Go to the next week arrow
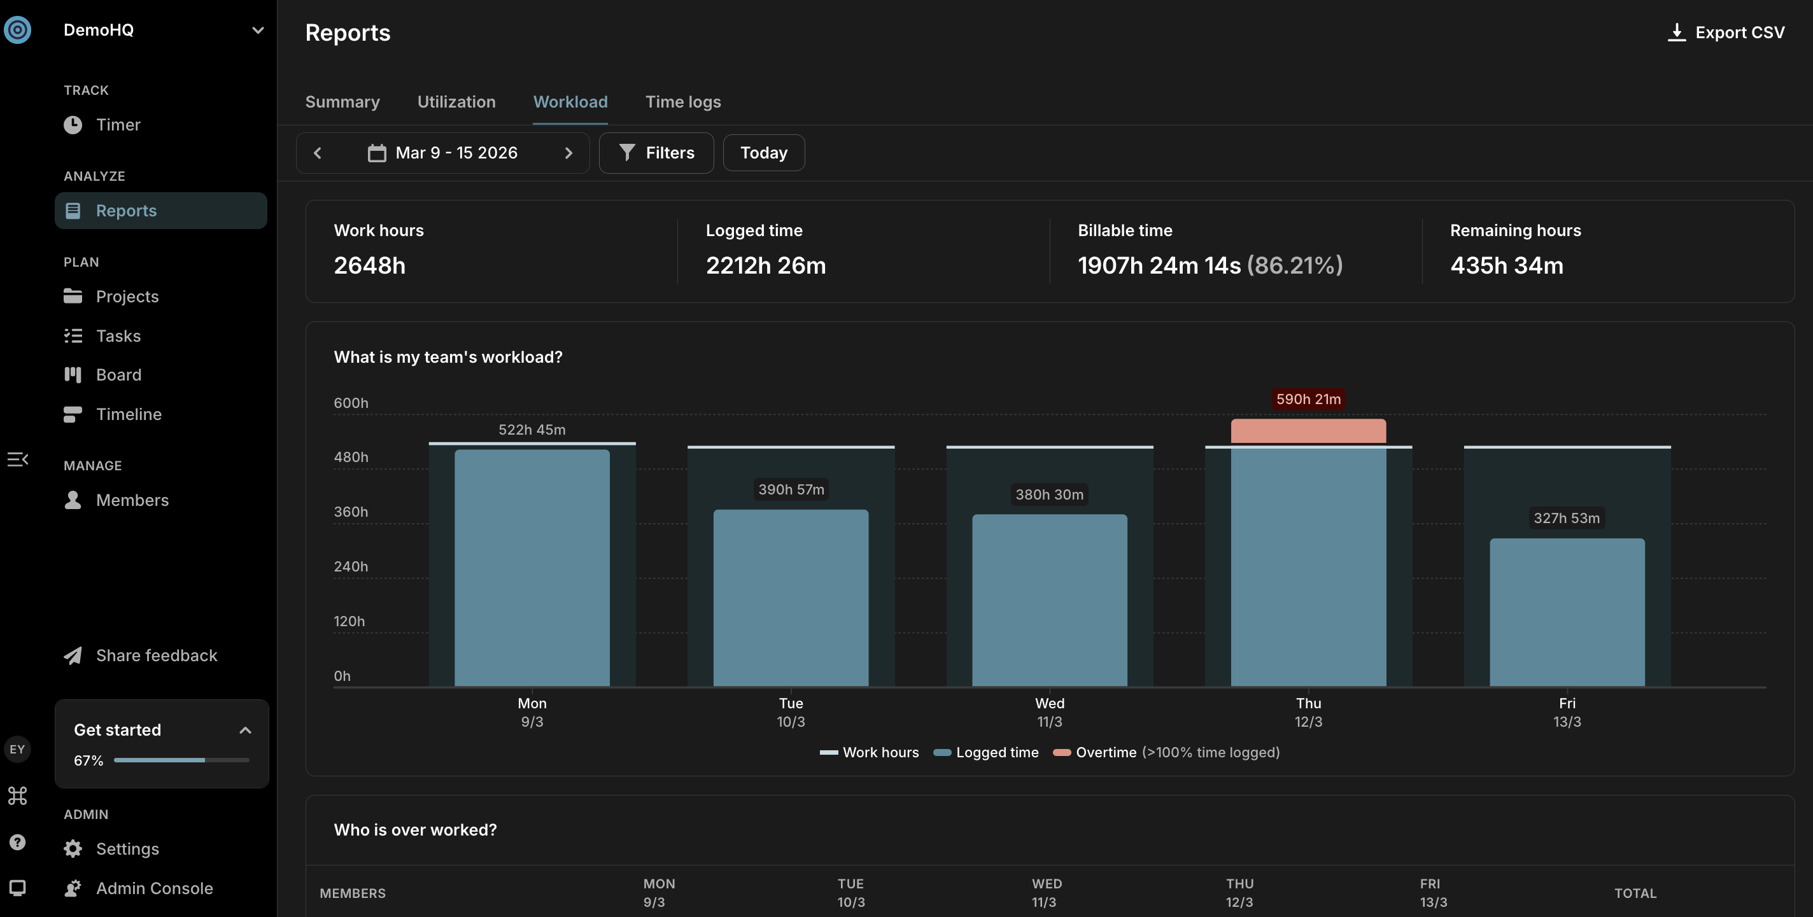The height and width of the screenshot is (917, 1813). coord(568,153)
